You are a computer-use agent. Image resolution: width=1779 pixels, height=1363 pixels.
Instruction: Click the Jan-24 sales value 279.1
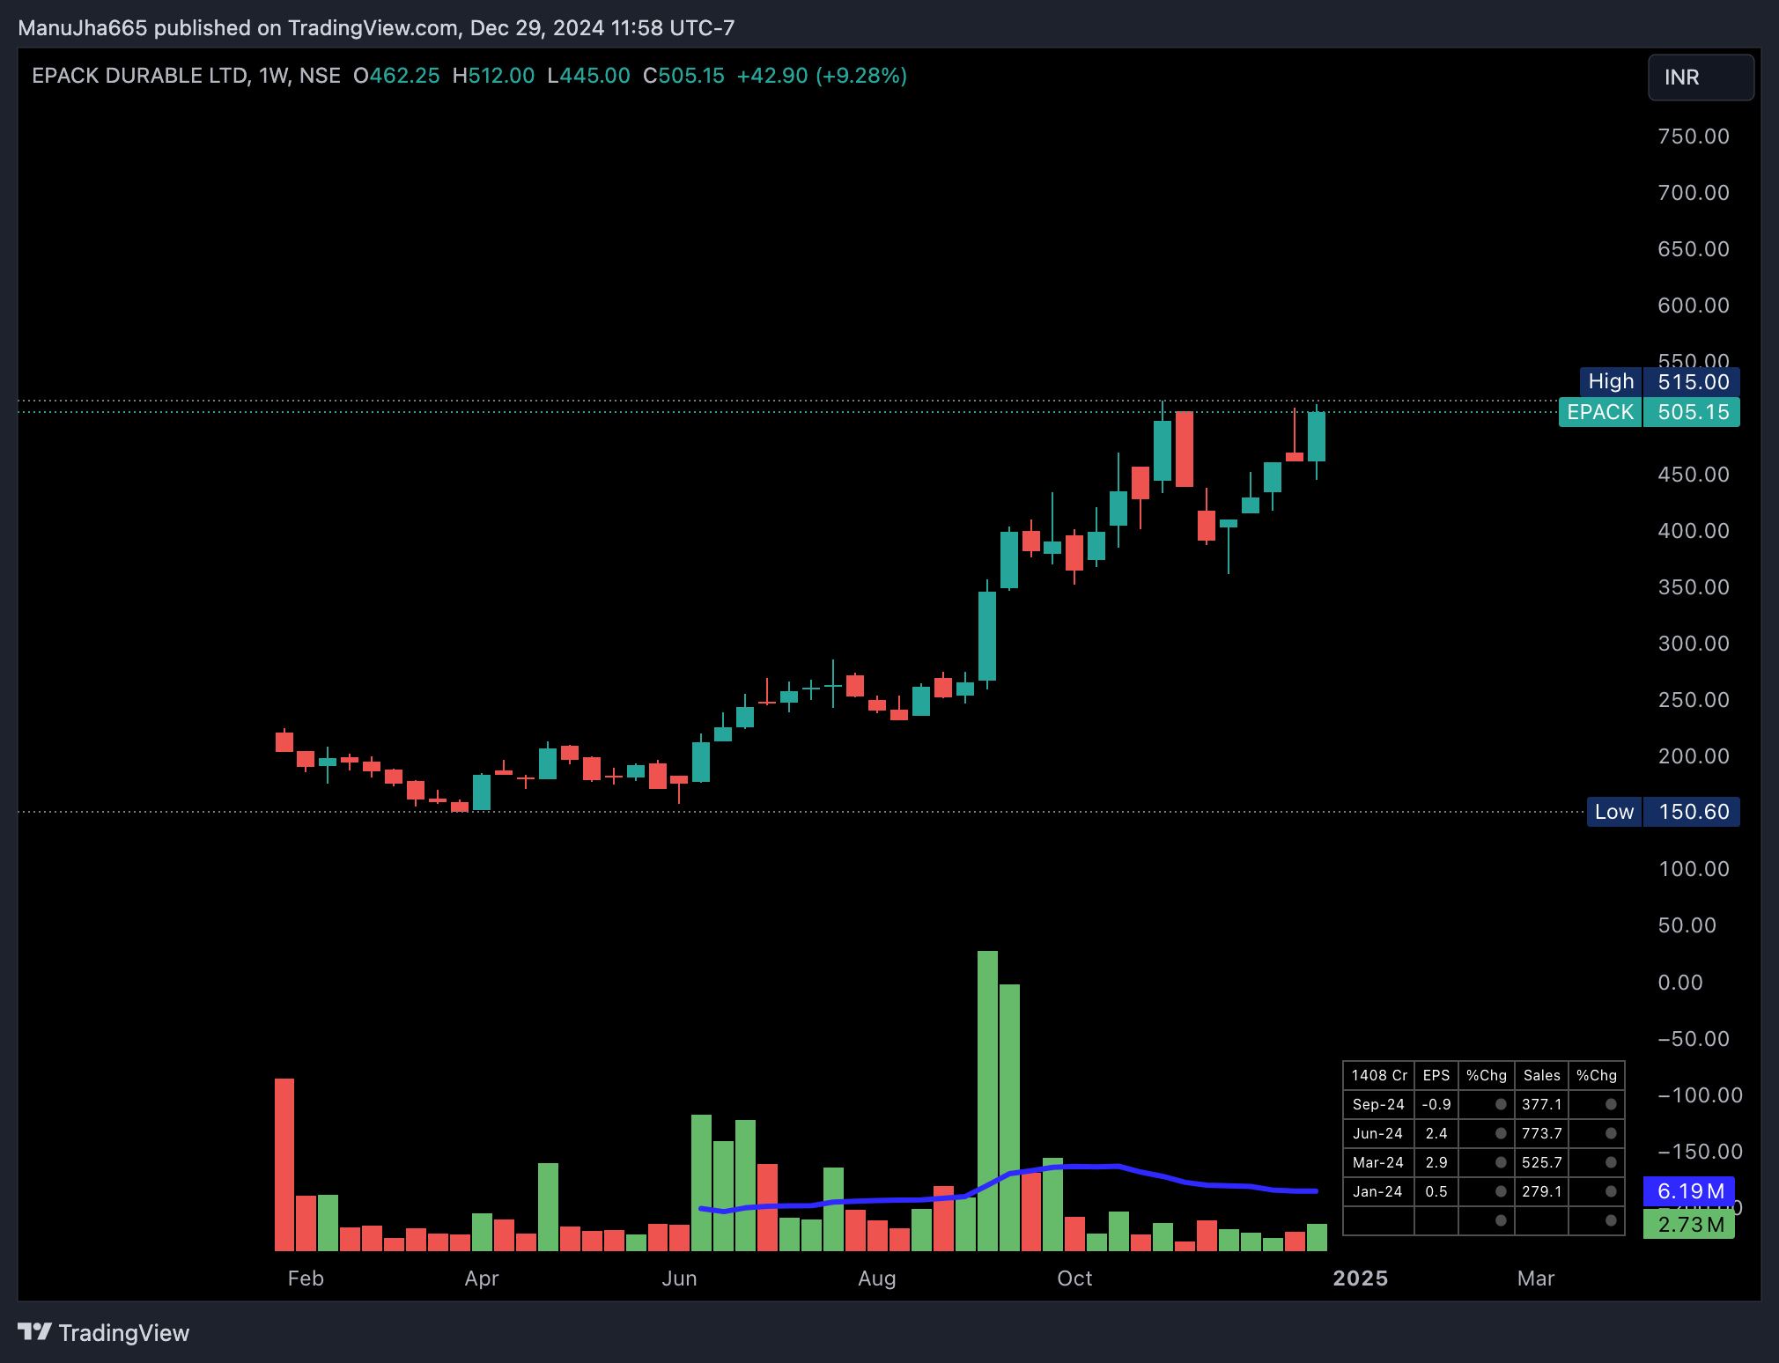click(x=1541, y=1191)
